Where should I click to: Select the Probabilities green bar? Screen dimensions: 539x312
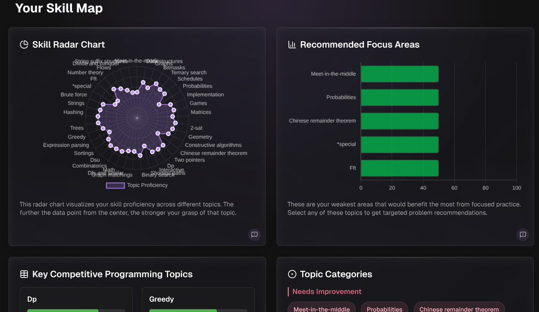(399, 97)
